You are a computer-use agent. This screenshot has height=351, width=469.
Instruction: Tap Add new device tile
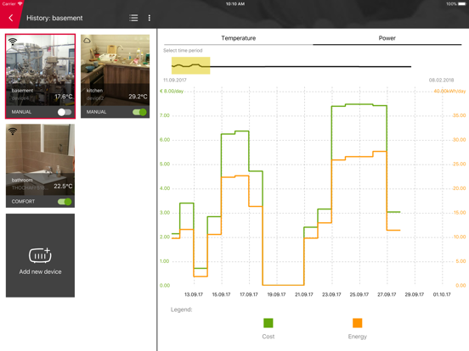41,255
